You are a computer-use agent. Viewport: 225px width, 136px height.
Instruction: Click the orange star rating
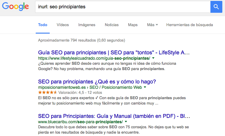tap(48, 92)
